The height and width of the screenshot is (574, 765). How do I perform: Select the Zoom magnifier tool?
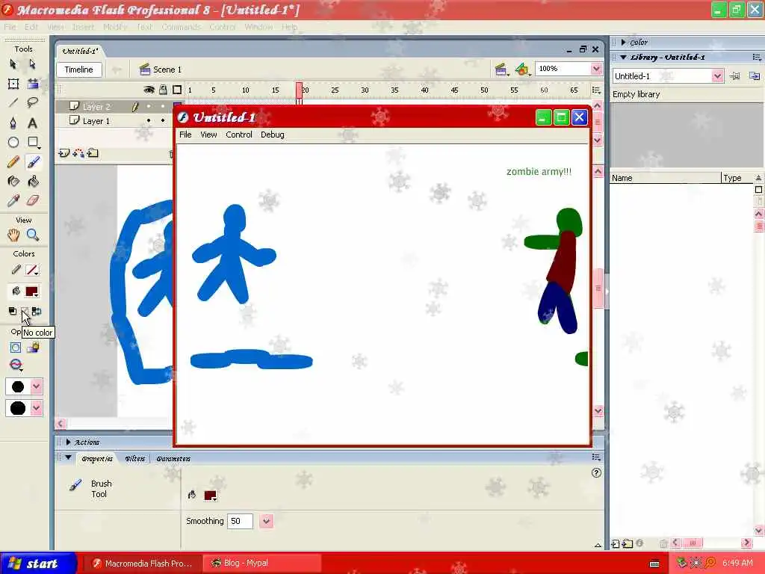[x=33, y=235]
